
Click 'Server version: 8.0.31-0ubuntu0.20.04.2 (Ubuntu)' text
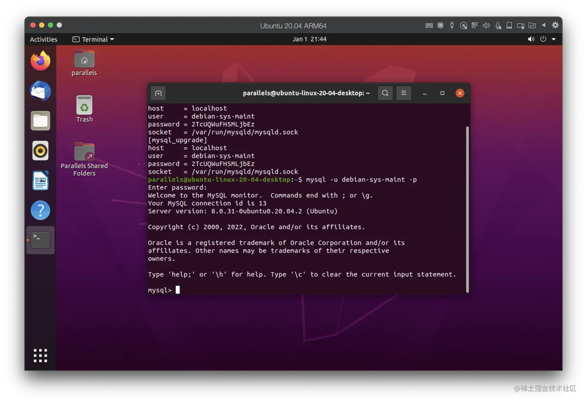tap(243, 211)
